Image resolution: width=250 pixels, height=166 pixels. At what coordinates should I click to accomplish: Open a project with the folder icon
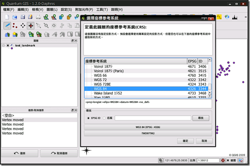pos(15,17)
